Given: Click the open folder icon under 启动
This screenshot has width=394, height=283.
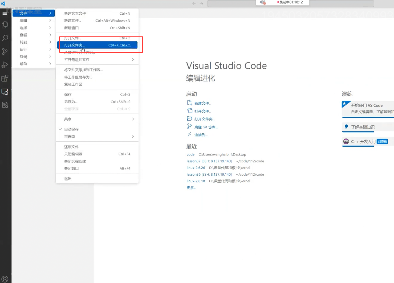Looking at the screenshot, I should (189, 118).
